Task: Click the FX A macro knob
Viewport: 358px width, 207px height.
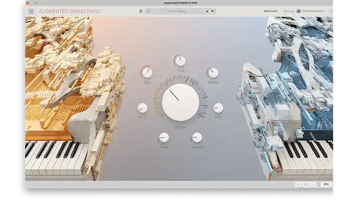Action: point(142,108)
